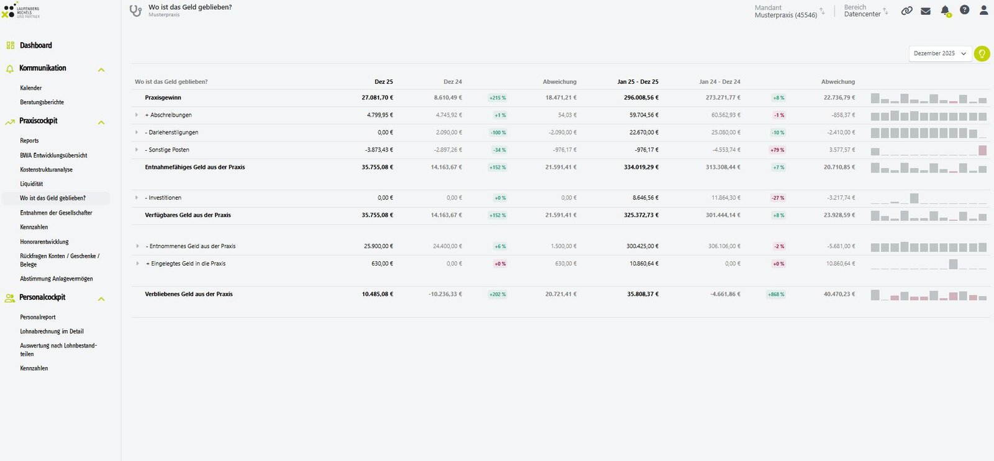Open Entnahmen der Gesellschafter link
The height and width of the screenshot is (461, 994).
[56, 213]
